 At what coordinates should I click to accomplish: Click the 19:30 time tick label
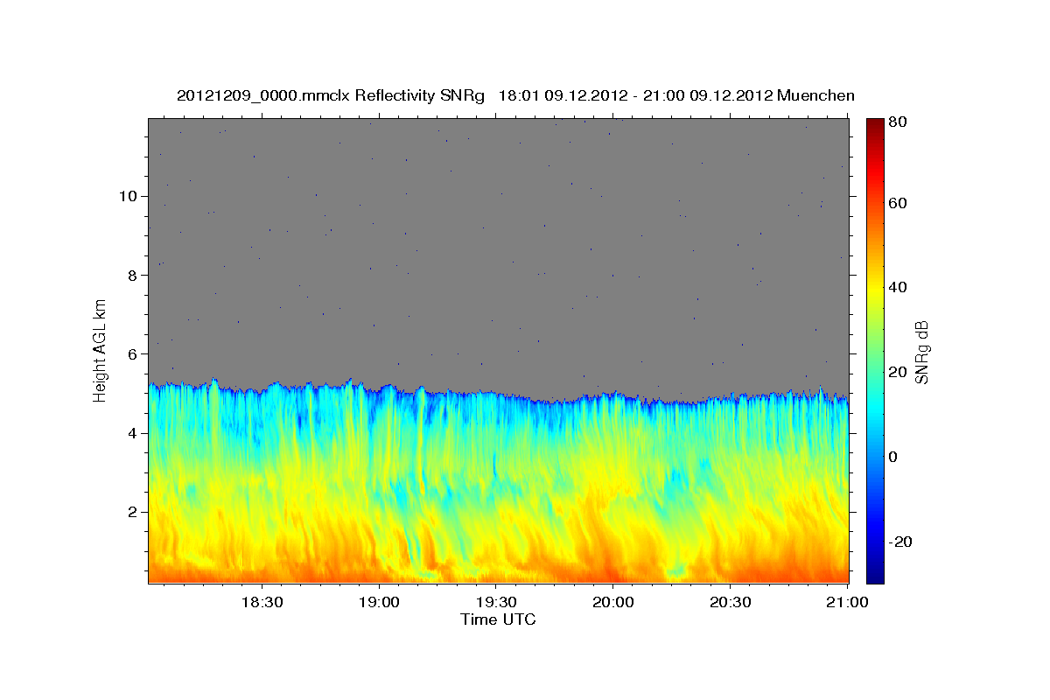(x=496, y=602)
